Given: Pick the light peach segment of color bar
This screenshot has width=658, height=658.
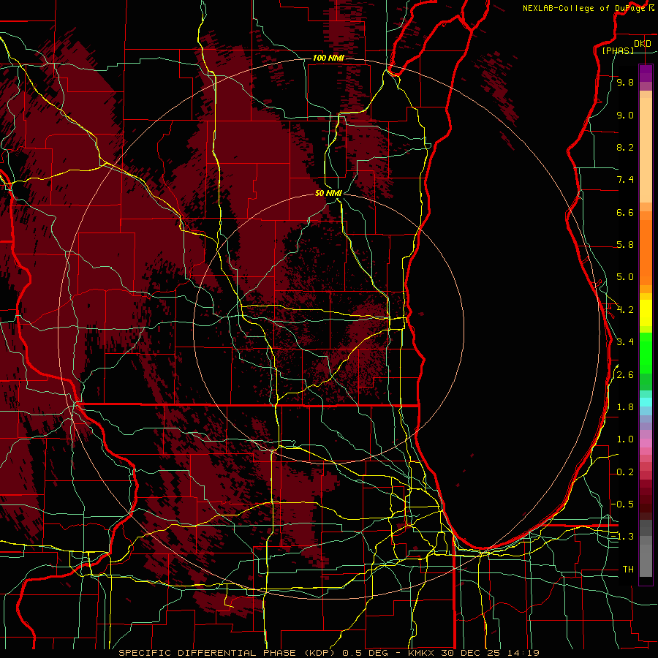Looking at the screenshot, I should click(646, 150).
